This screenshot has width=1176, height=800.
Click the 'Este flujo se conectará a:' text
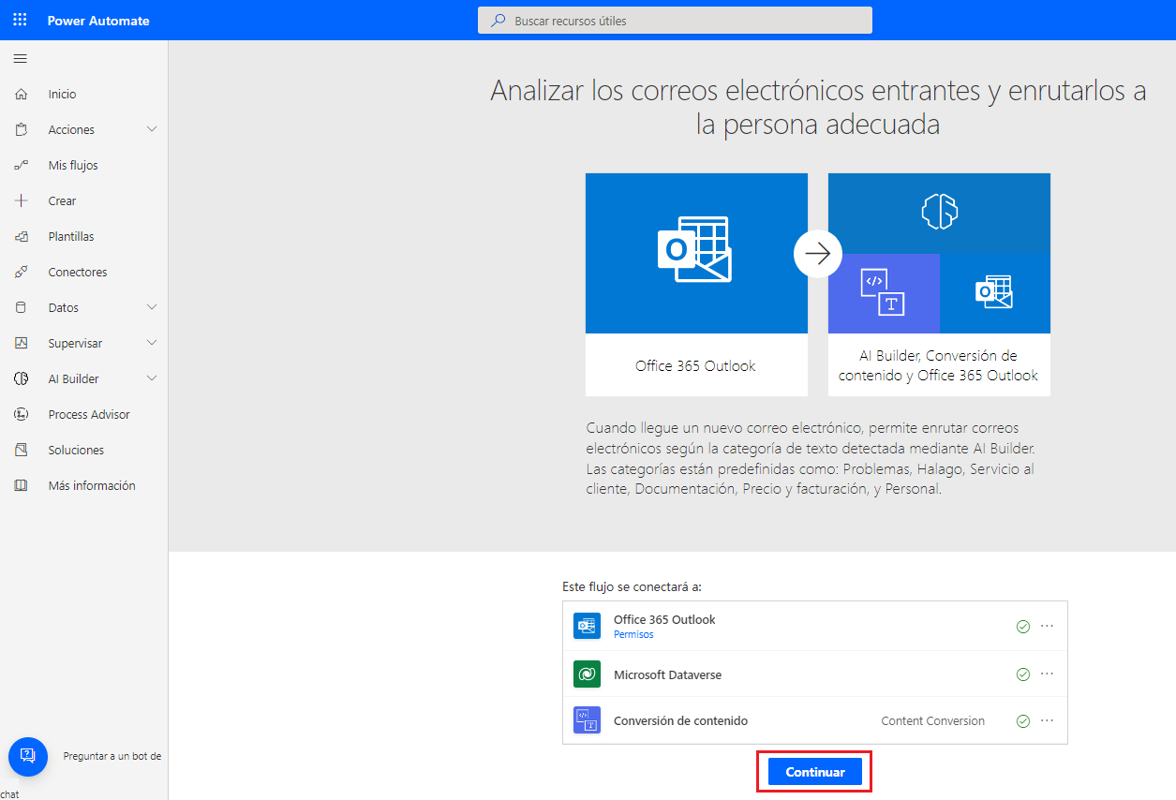pyautogui.click(x=632, y=586)
